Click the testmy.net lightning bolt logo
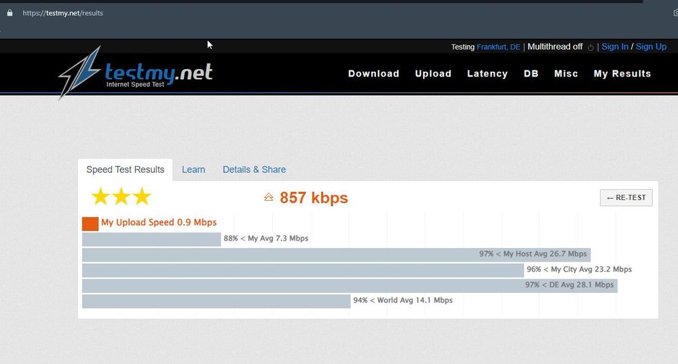Image resolution: width=678 pixels, height=364 pixels. point(80,73)
